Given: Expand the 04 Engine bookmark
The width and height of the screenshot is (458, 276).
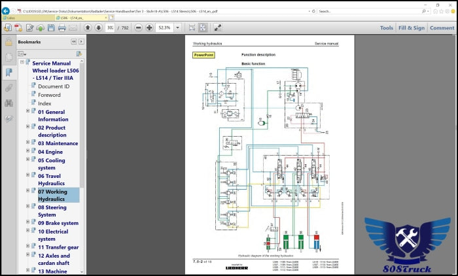Looking at the screenshot, I should point(28,152).
